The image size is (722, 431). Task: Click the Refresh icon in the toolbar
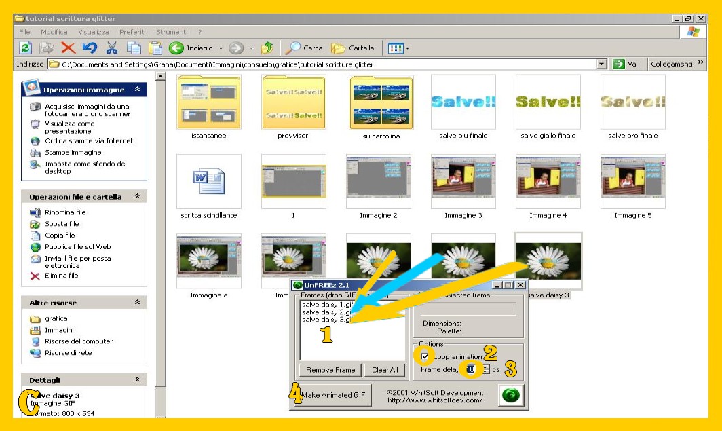coord(26,48)
